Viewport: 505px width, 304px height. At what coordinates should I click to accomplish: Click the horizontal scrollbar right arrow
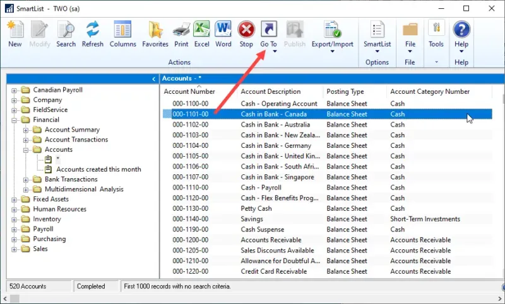pos(500,298)
